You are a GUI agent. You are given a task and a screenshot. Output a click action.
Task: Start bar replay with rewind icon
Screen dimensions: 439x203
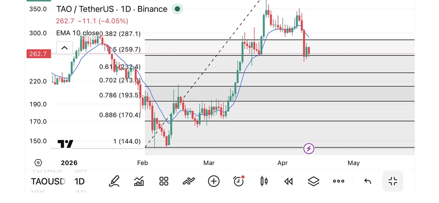289,181
